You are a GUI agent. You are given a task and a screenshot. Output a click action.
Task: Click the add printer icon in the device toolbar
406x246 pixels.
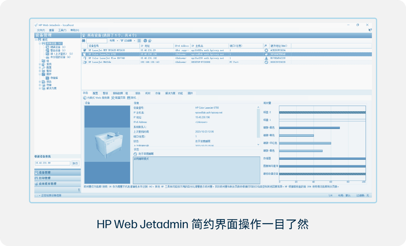pyautogui.click(x=150, y=41)
